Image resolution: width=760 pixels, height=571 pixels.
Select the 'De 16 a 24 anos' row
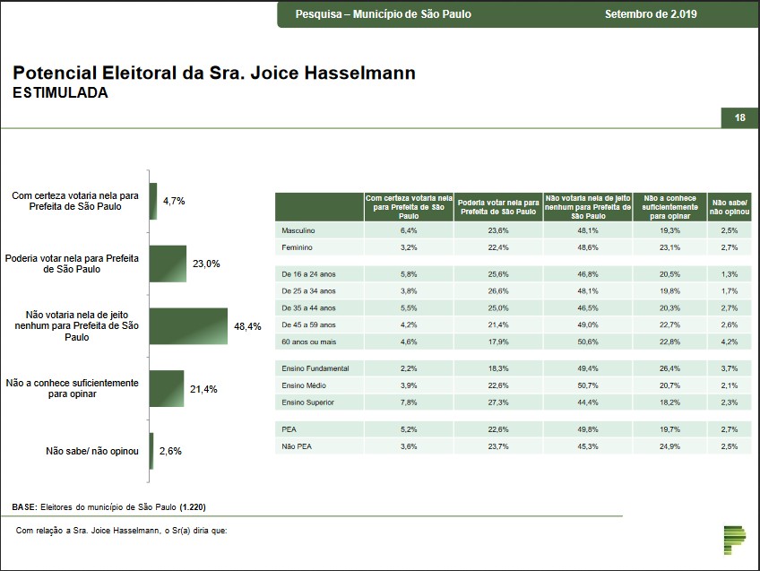(x=307, y=275)
